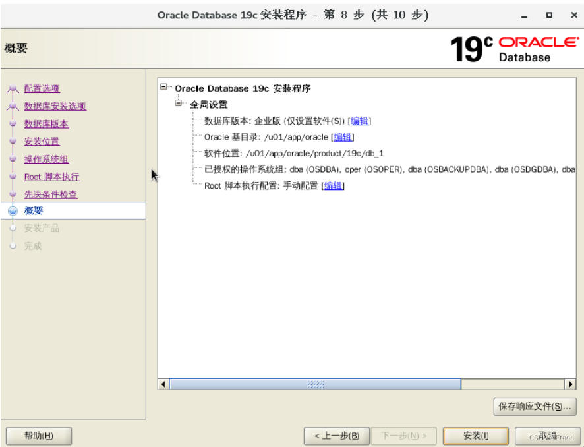Go to 配置选项 step in sidebar
The image size is (584, 447).
[x=42, y=88]
